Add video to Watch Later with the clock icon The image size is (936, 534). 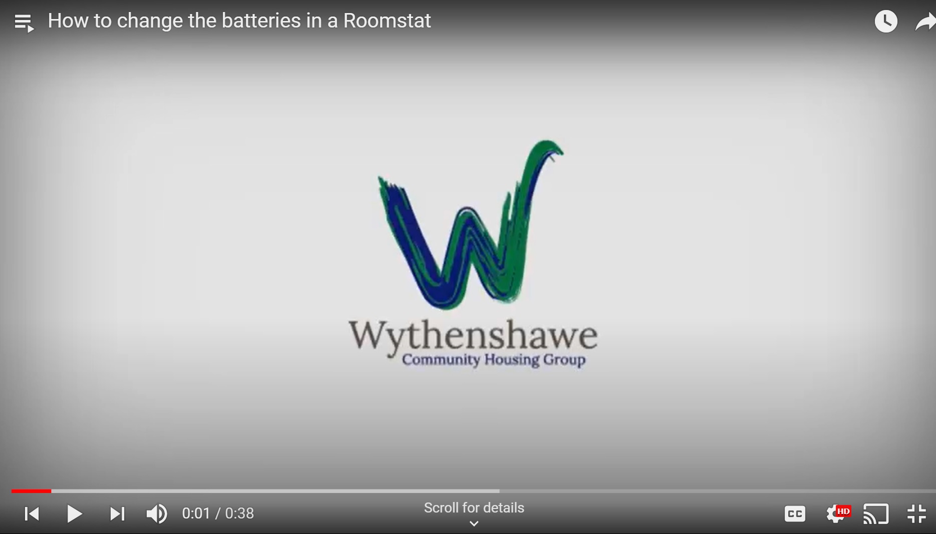click(885, 21)
